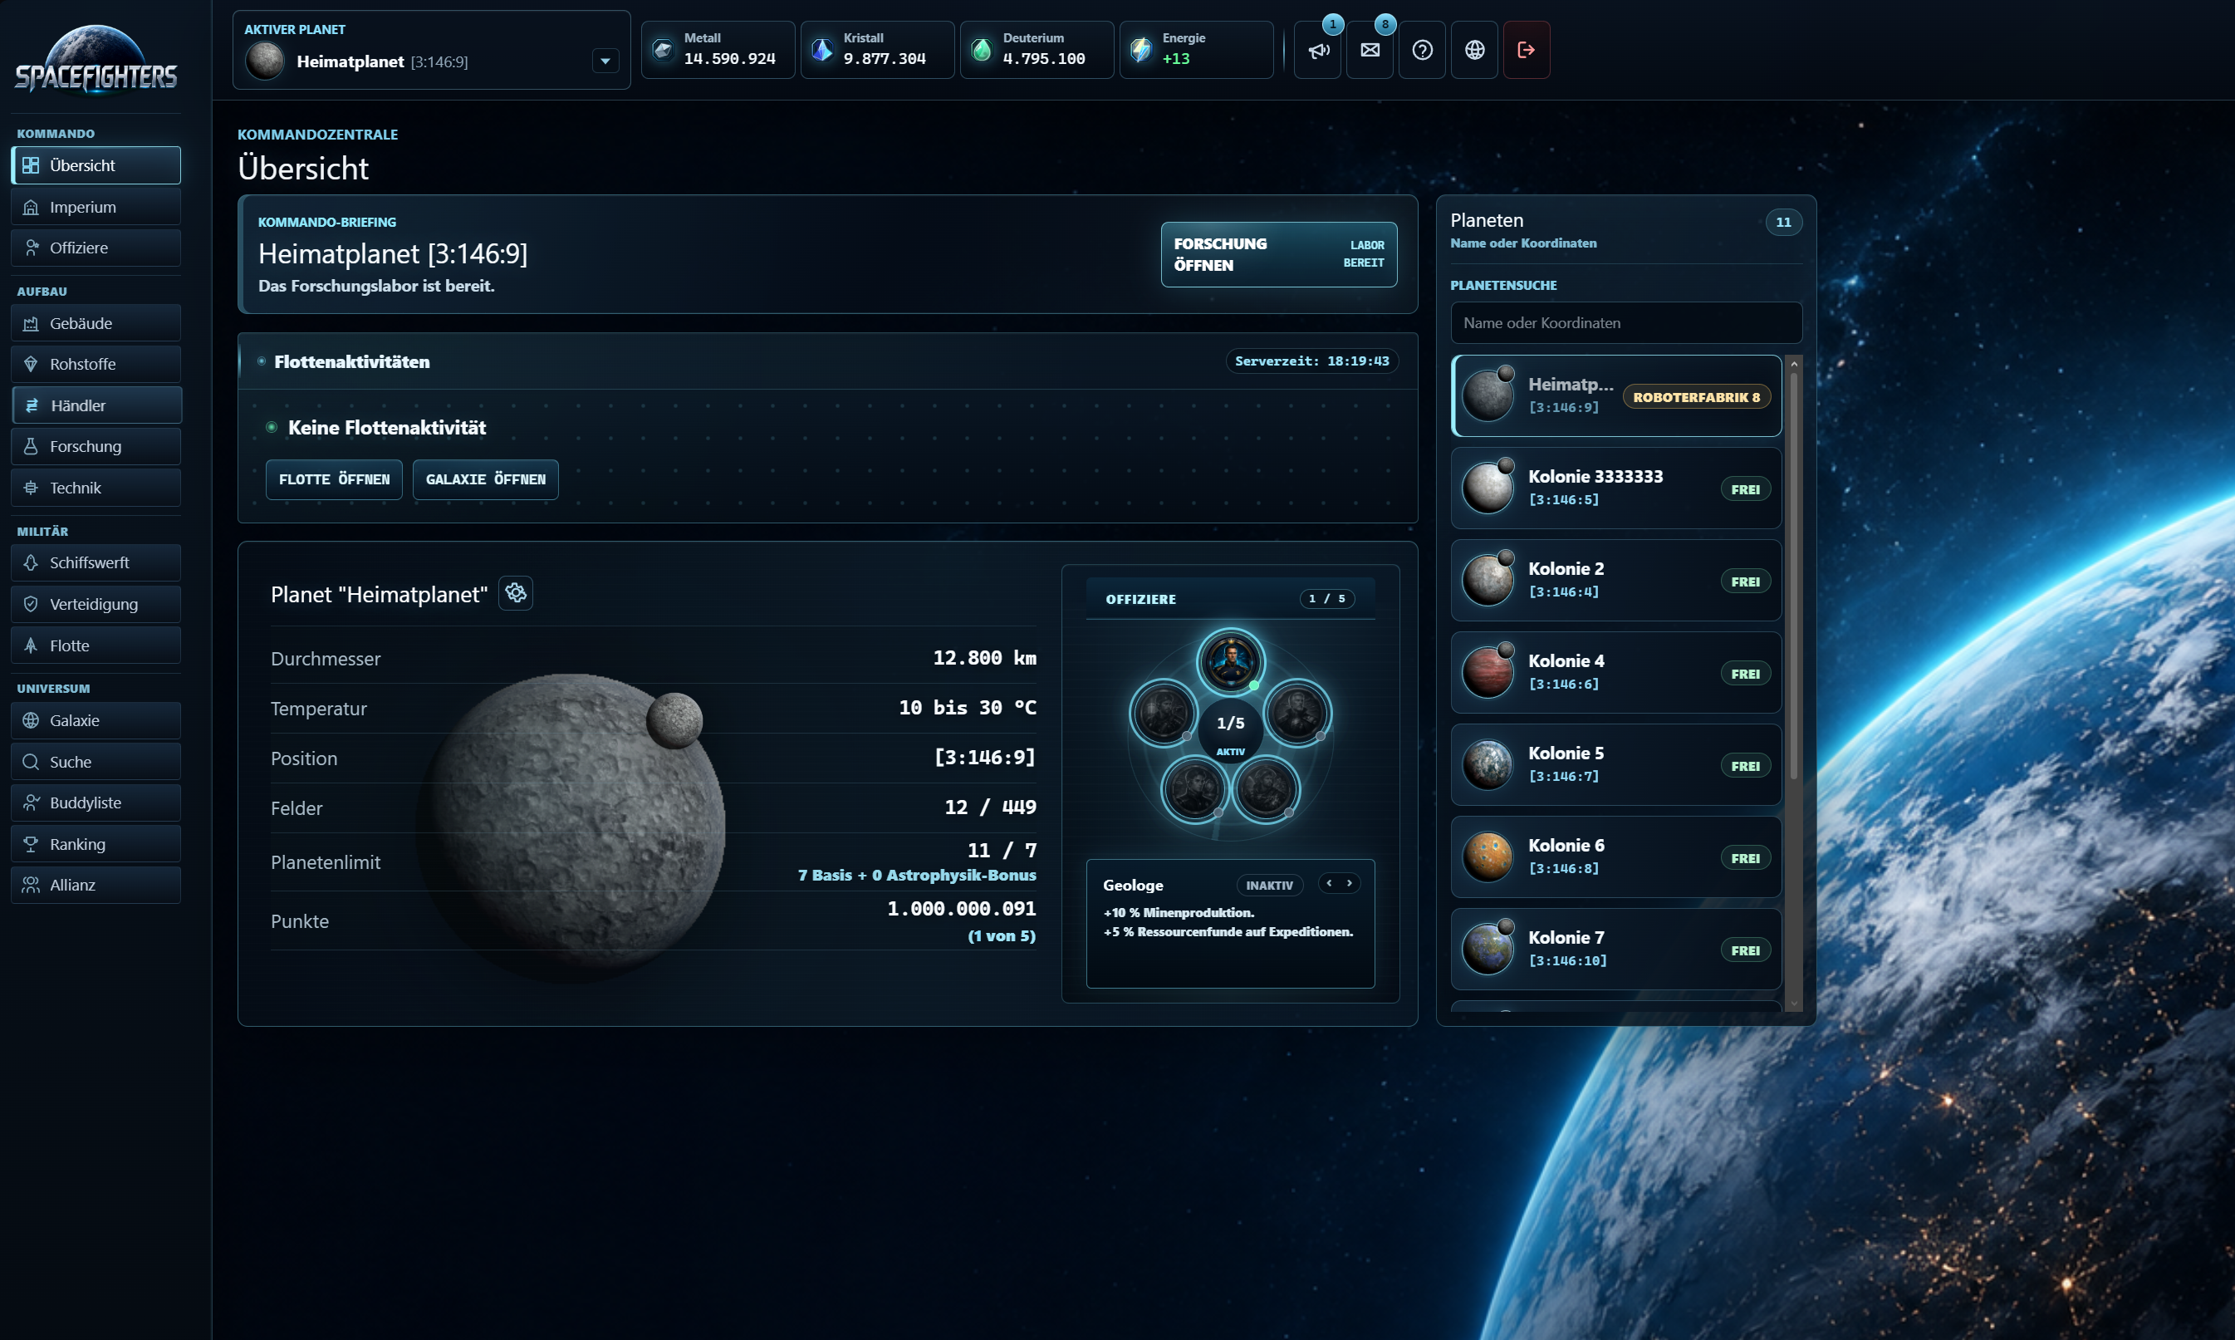Viewport: 2235px width, 1340px height.
Task: Open Suche menu item
Action: pyautogui.click(x=96, y=762)
